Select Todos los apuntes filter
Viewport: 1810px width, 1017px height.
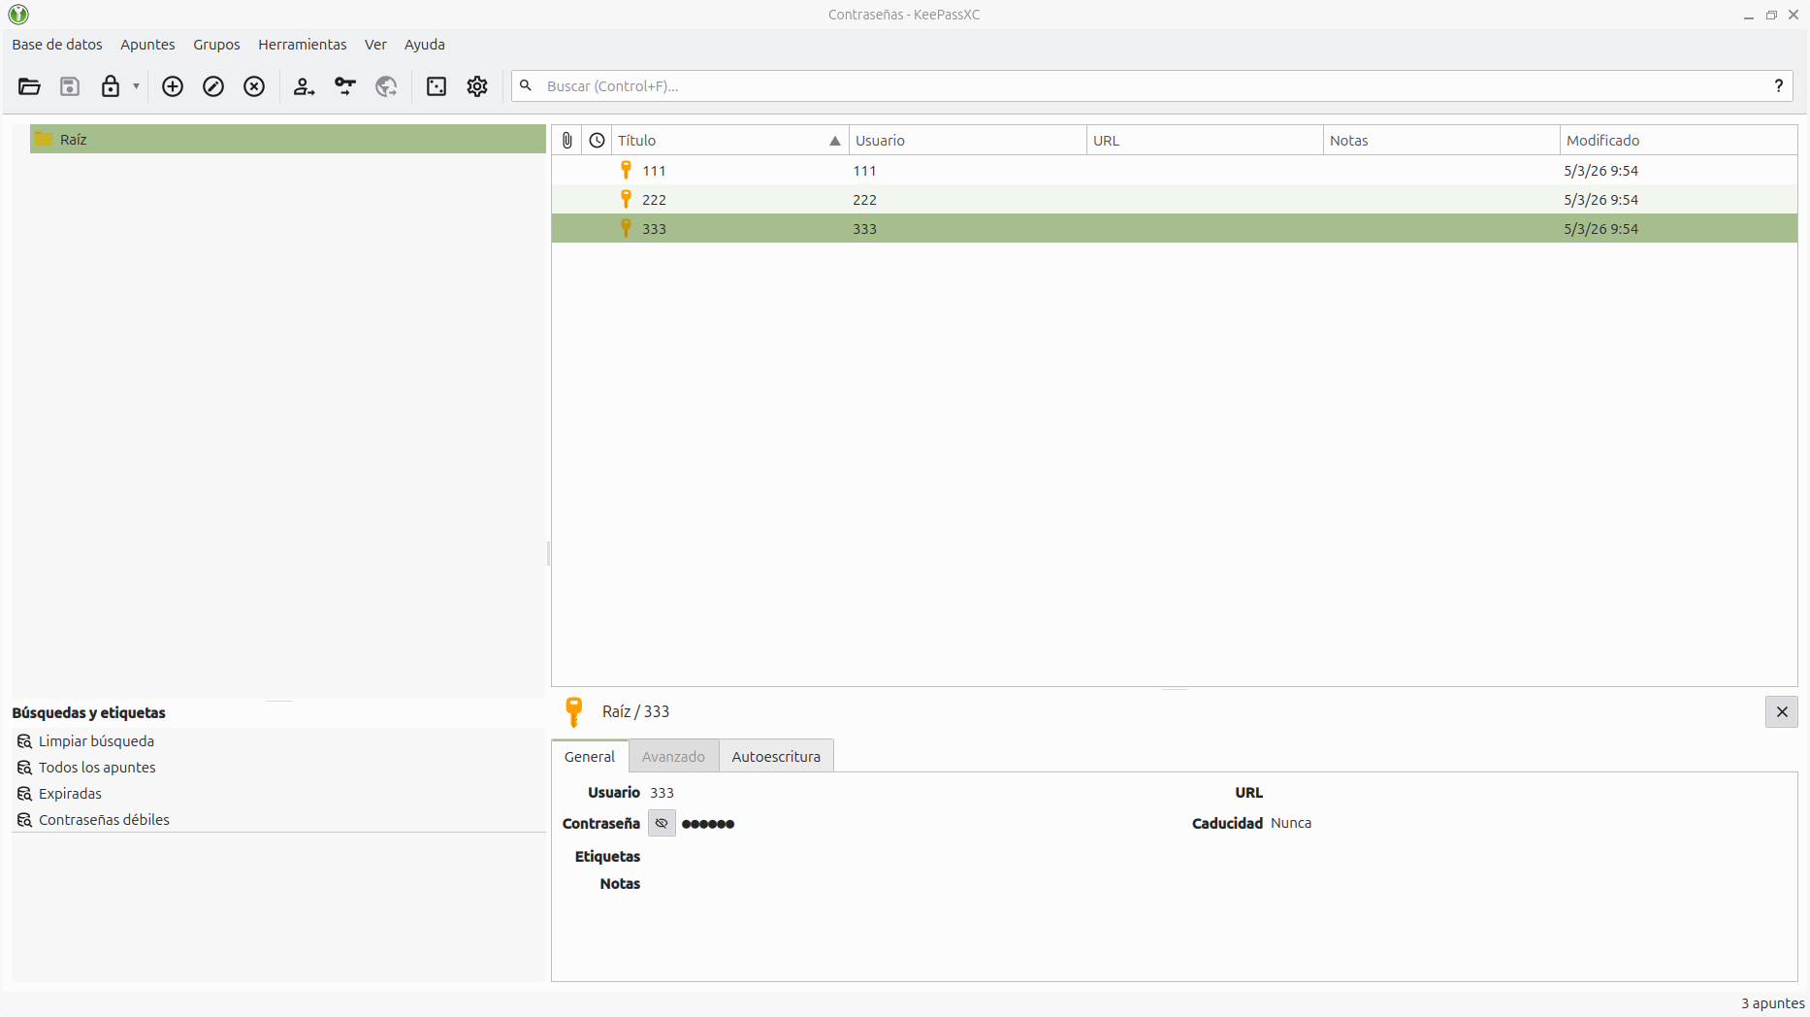(x=97, y=768)
